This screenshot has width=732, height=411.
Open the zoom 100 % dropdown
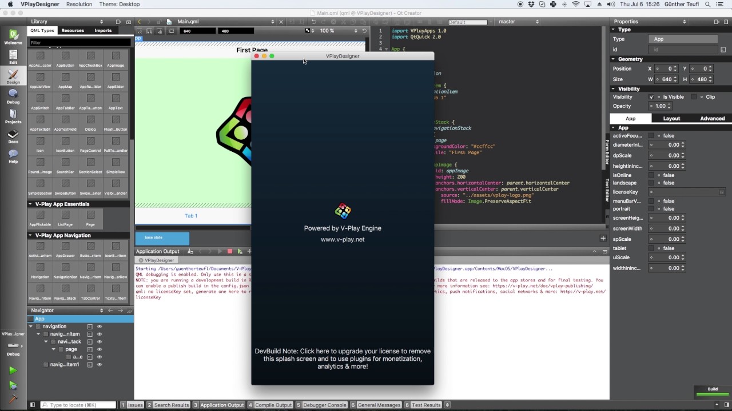[339, 31]
